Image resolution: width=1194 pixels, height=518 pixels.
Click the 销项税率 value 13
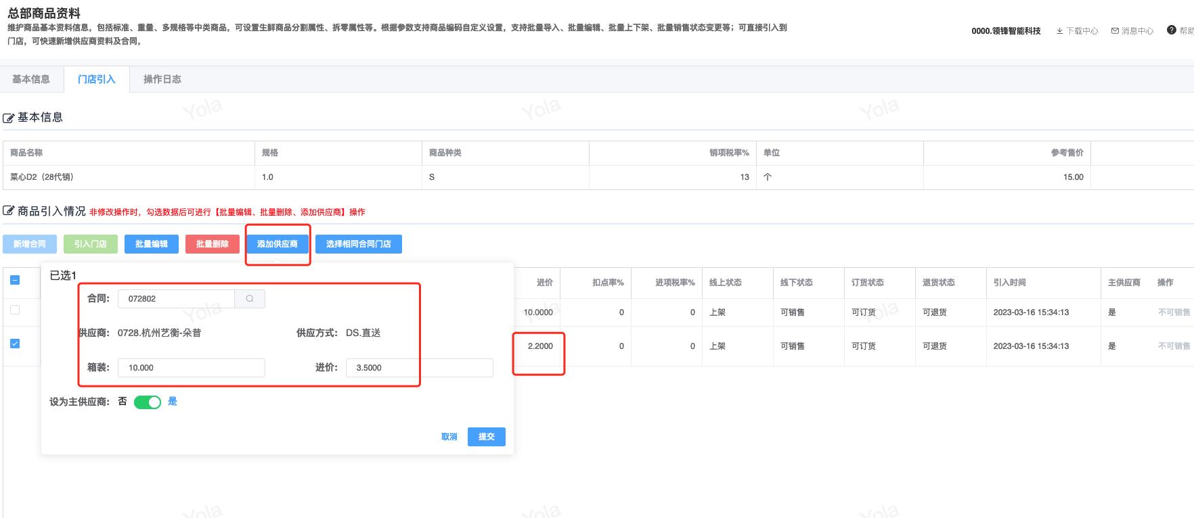pos(745,177)
